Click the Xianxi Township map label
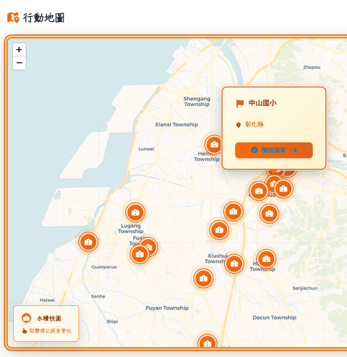The width and height of the screenshot is (347, 357). 176,125
